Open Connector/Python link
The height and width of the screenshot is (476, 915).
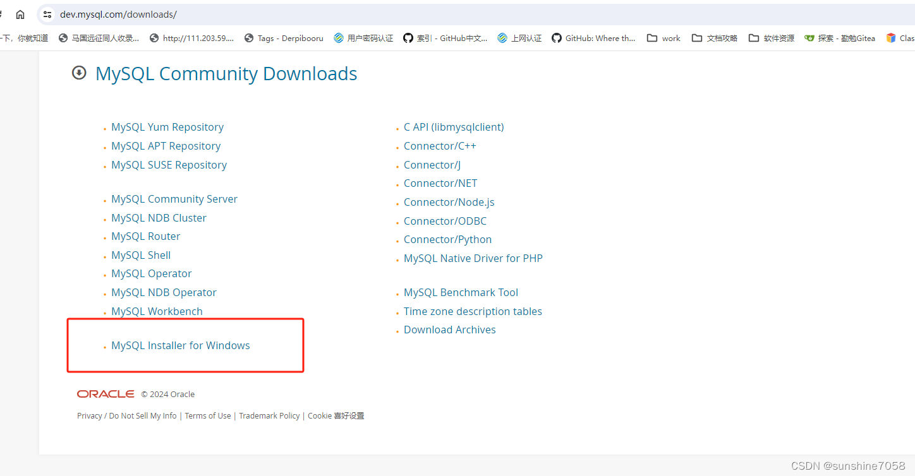click(x=448, y=239)
